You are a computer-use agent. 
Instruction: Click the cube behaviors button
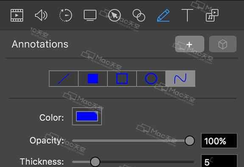(223, 44)
